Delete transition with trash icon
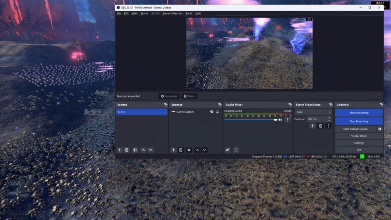 (320, 126)
